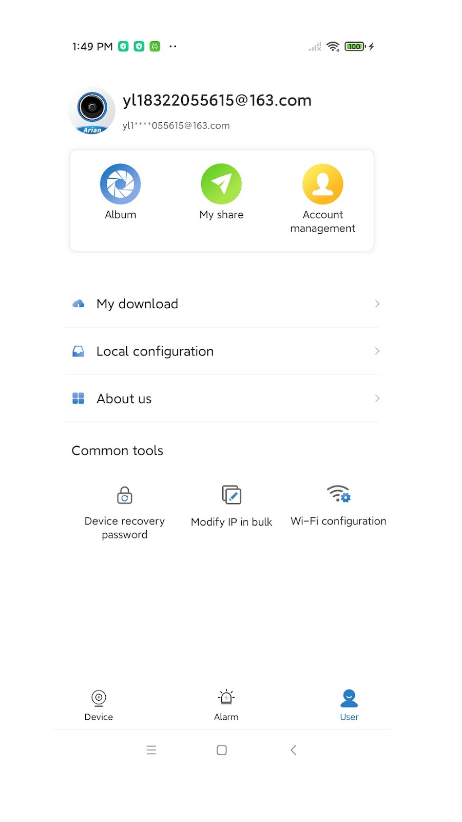This screenshot has height=822, width=462.
Task: Open the My download row label
Action: click(x=137, y=304)
